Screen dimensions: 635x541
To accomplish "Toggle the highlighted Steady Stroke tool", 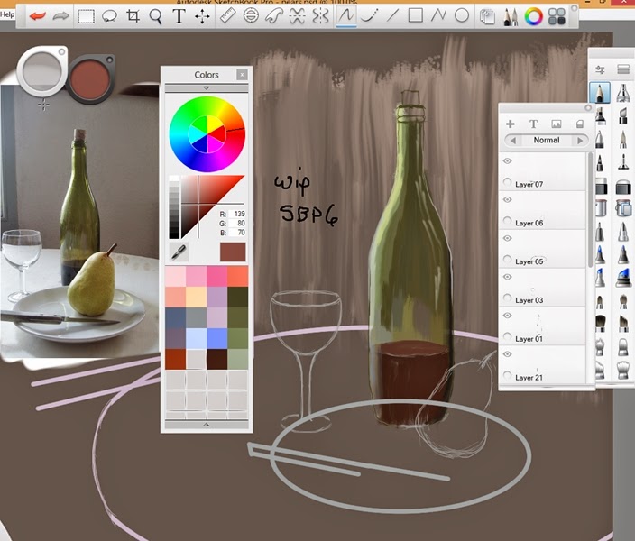I will tap(346, 16).
